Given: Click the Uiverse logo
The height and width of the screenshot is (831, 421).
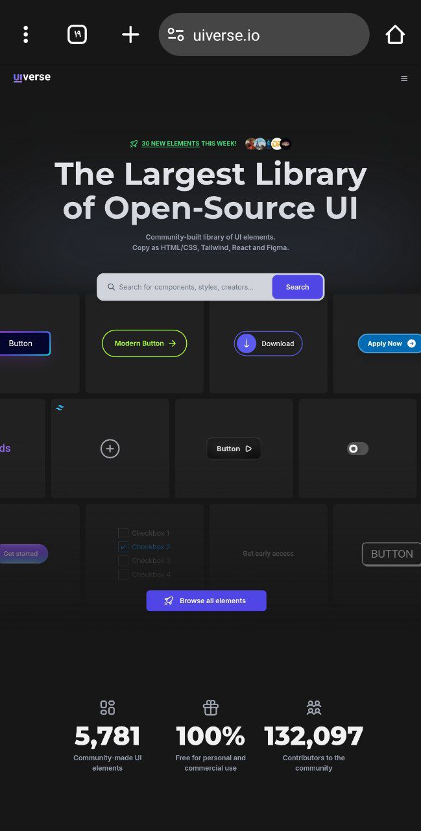Looking at the screenshot, I should click(x=32, y=78).
